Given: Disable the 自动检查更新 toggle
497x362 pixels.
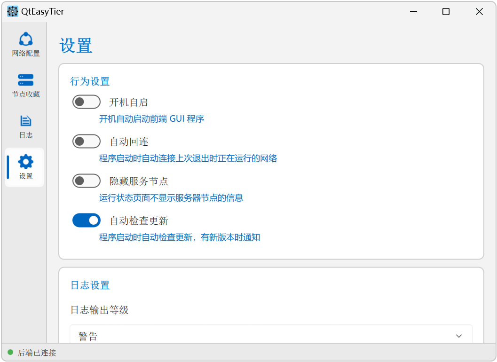Looking at the screenshot, I should [x=86, y=220].
